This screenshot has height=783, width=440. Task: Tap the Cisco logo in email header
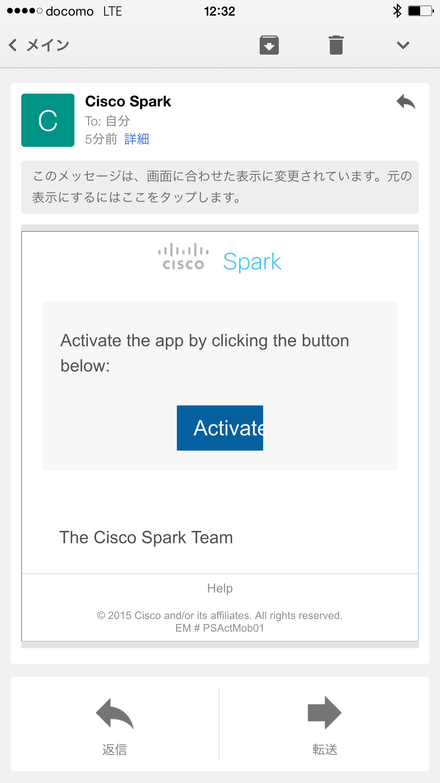[x=183, y=257]
